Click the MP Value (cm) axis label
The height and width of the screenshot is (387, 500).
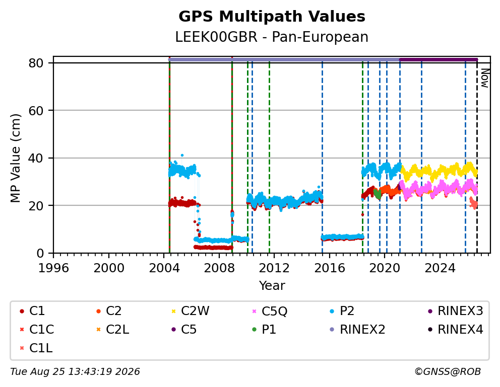point(15,158)
